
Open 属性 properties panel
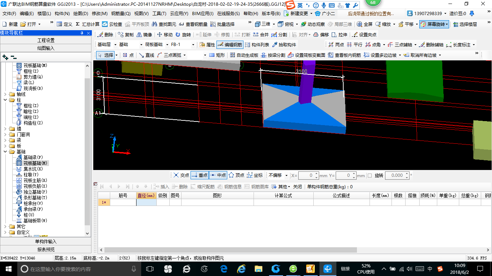(207, 45)
